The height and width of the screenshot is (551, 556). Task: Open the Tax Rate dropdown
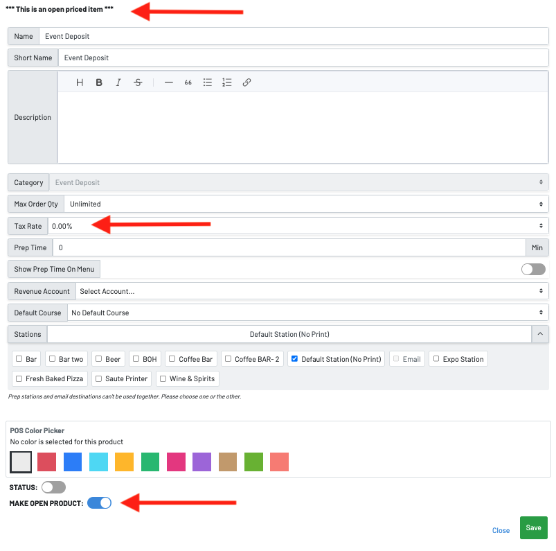(x=298, y=226)
